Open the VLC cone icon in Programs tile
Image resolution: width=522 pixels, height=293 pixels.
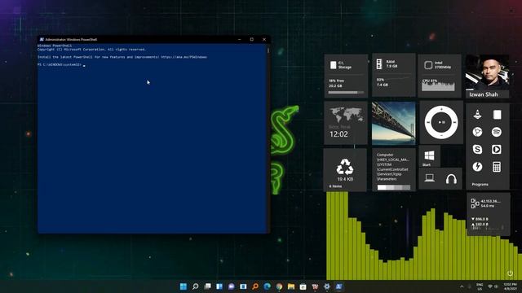(x=477, y=115)
